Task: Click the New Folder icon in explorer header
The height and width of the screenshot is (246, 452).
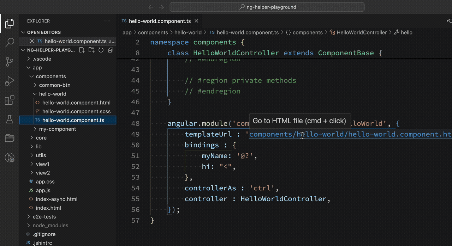Action: tap(91, 50)
